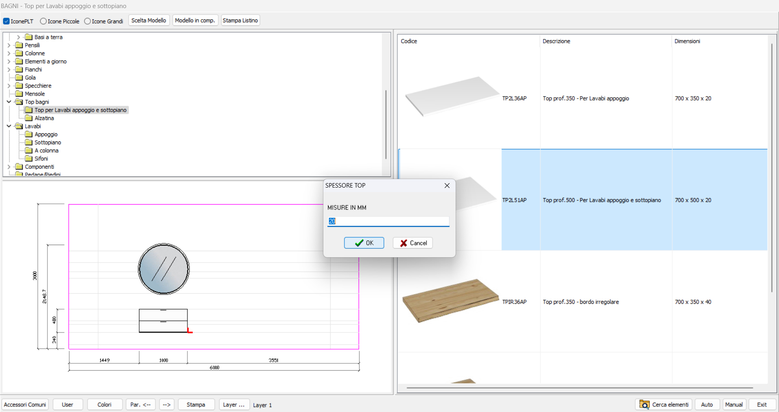Click the Par. <-- button
This screenshot has height=412, width=779.
pyautogui.click(x=140, y=405)
